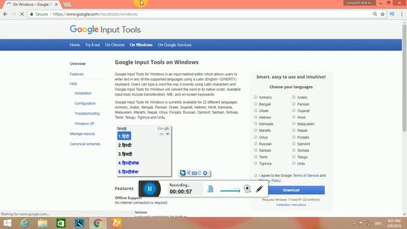Check the Bengali language checkbox

pyautogui.click(x=256, y=104)
